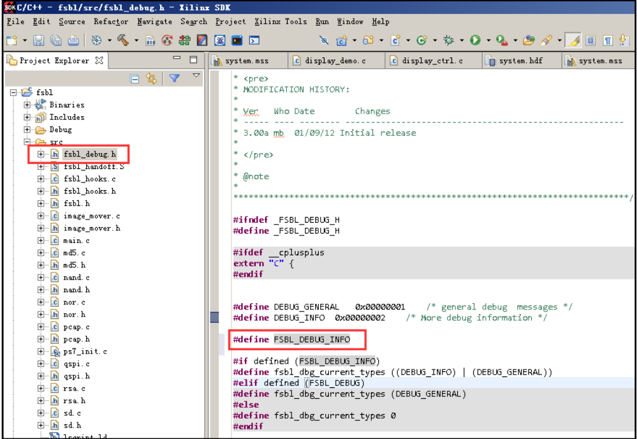
Task: Click the 'extern "C" {' code line
Action: click(263, 264)
